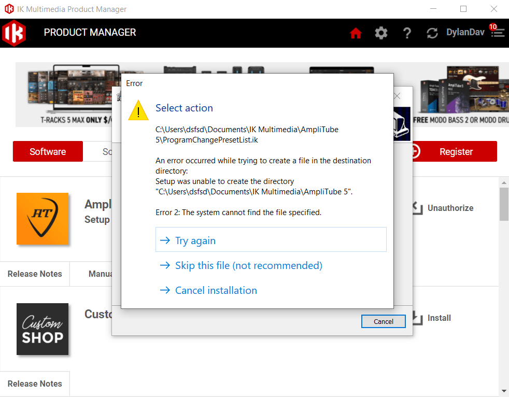Click the refresh arrows icon
The width and height of the screenshot is (509, 397).
coord(432,33)
